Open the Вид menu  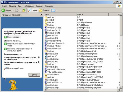coord(20,6)
